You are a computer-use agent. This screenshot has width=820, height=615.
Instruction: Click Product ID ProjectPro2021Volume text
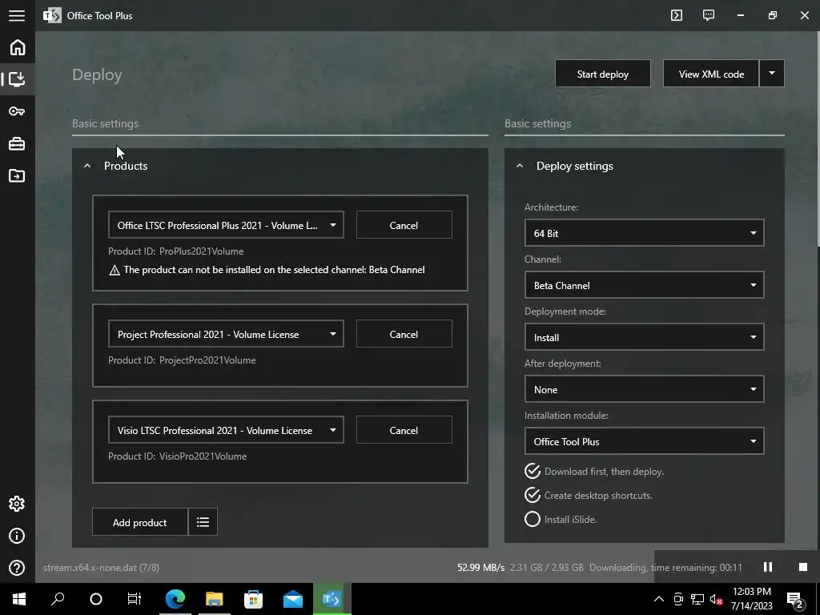[x=182, y=360]
